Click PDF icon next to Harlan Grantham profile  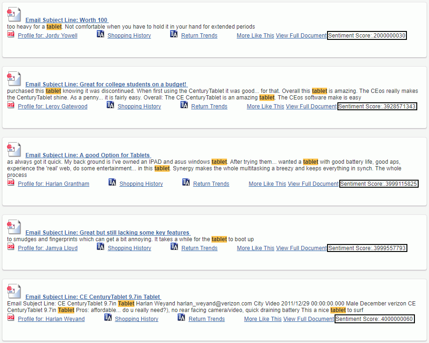click(11, 183)
